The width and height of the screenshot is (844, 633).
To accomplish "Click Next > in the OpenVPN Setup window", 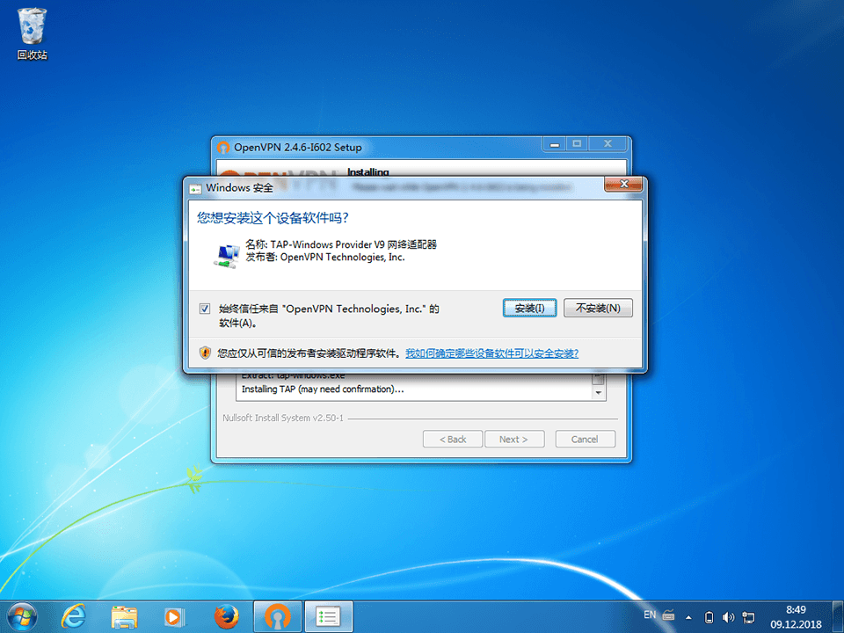I will [514, 440].
